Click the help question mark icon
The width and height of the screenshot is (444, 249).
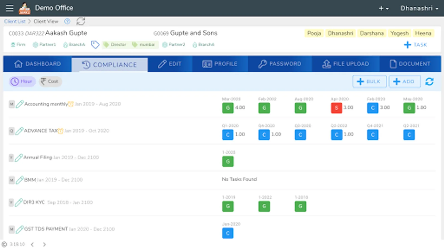point(67,21)
